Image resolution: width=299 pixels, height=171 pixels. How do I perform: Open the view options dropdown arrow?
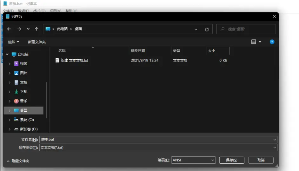(x=260, y=42)
